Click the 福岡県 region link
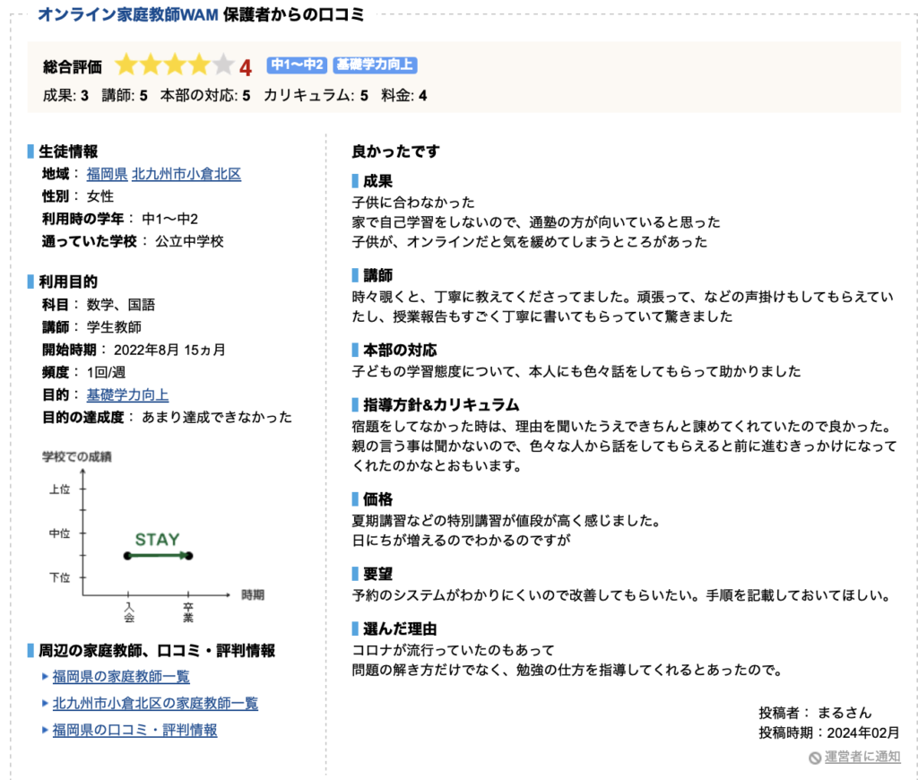Viewport: 918px width, 780px height. click(x=108, y=174)
